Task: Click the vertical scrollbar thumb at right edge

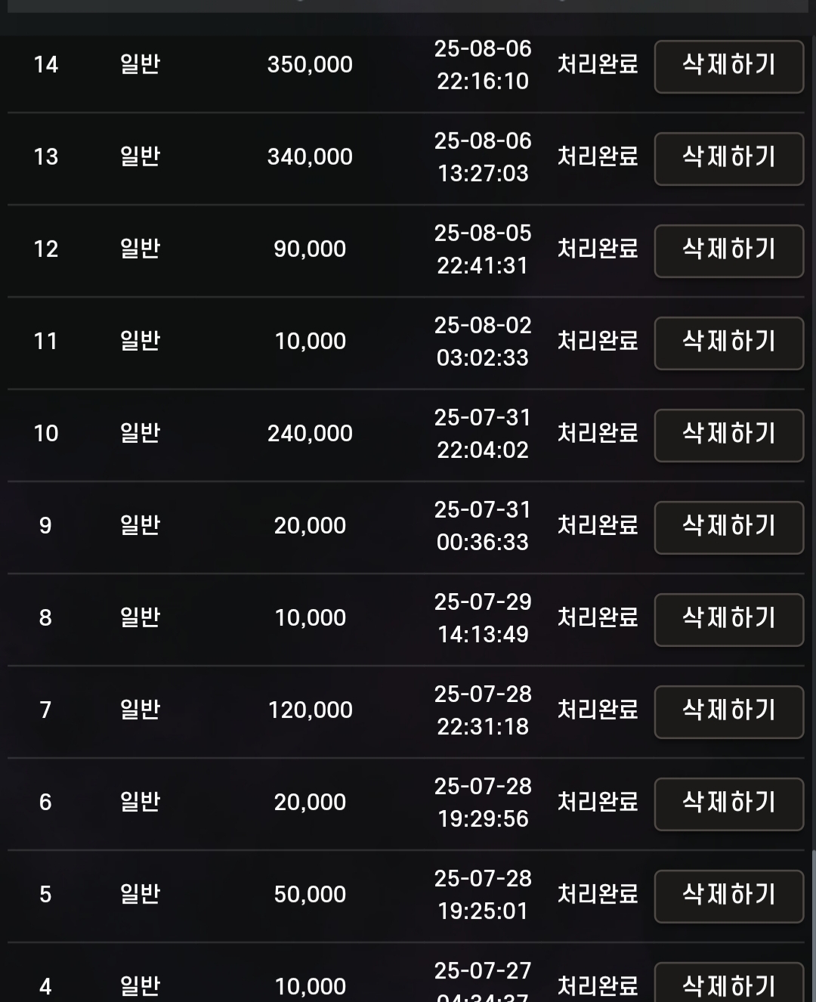Action: pyautogui.click(x=813, y=926)
